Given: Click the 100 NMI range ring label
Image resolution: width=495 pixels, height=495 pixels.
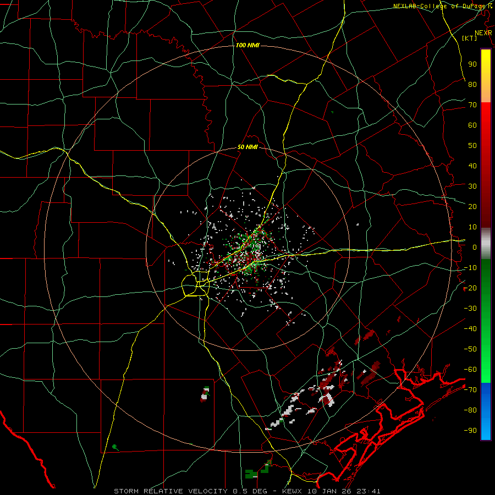Looking at the screenshot, I should (x=248, y=45).
